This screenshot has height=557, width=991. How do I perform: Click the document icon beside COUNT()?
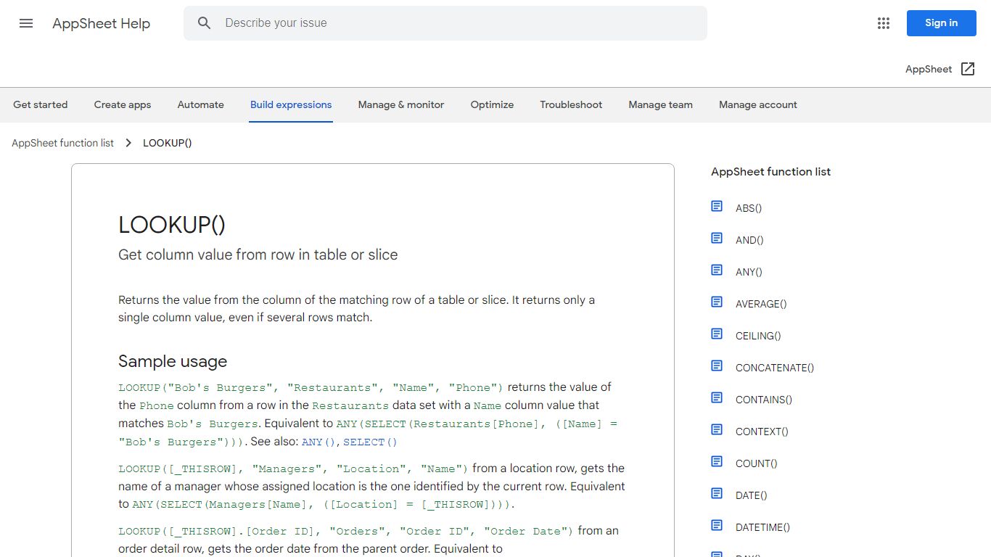point(717,462)
